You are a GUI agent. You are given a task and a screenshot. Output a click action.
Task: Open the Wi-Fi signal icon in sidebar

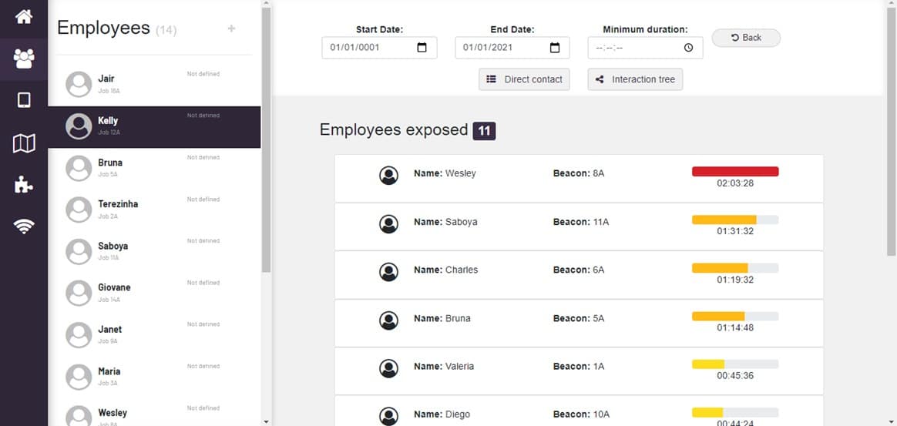[x=24, y=226]
